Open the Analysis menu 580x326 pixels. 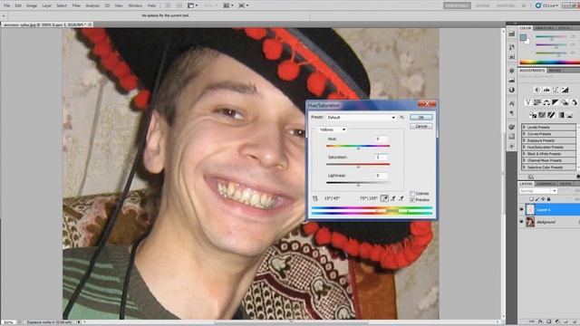point(92,5)
